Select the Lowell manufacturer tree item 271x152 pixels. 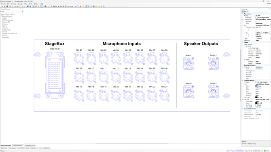pyautogui.click(x=5, y=32)
